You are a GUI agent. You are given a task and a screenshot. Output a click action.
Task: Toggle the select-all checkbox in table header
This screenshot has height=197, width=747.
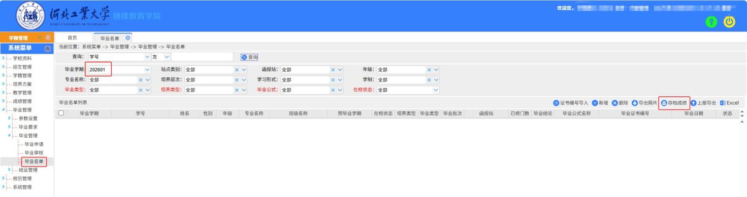pyautogui.click(x=62, y=113)
